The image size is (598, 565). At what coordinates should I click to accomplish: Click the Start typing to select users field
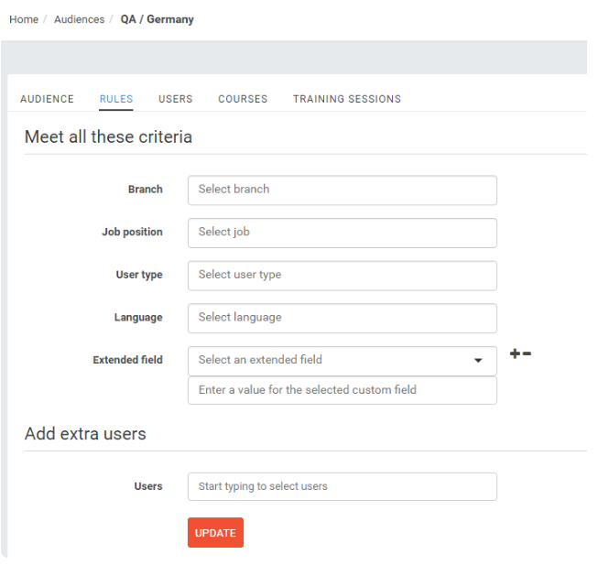[x=342, y=487]
